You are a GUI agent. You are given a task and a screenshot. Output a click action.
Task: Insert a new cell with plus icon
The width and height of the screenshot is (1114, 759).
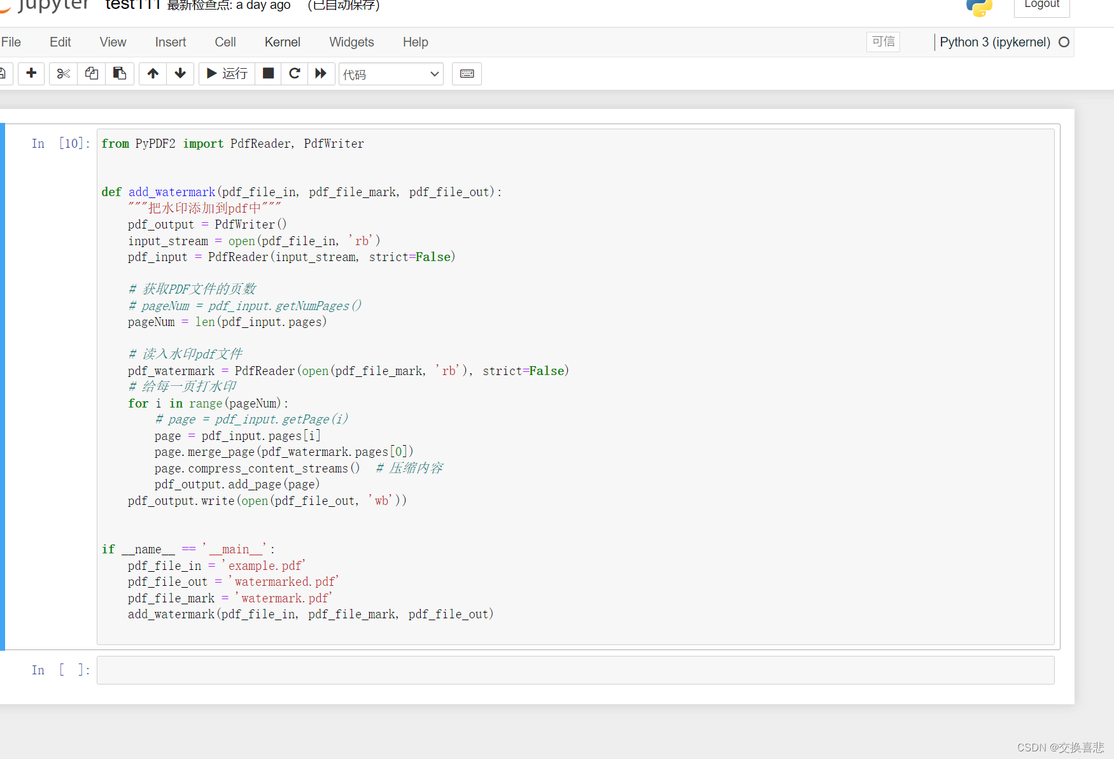(31, 74)
